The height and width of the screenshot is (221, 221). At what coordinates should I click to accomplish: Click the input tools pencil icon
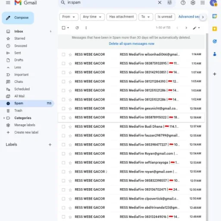[x=195, y=28]
